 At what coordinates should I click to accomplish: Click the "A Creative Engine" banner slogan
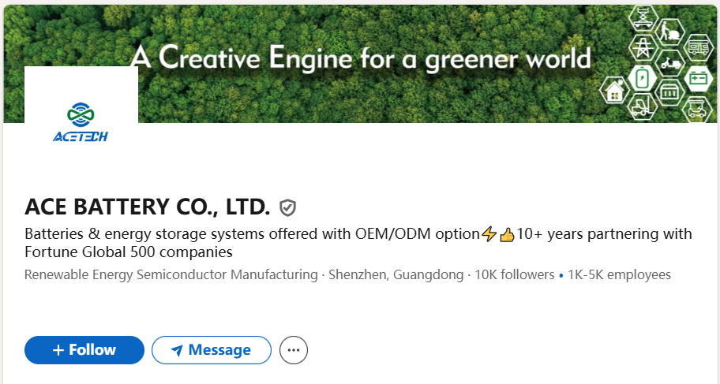pos(360,58)
